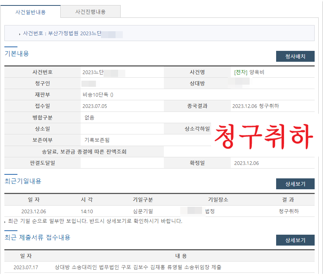The image size is (323, 275).
Task: Open the 사건진행내용 tab
Action: (x=90, y=12)
